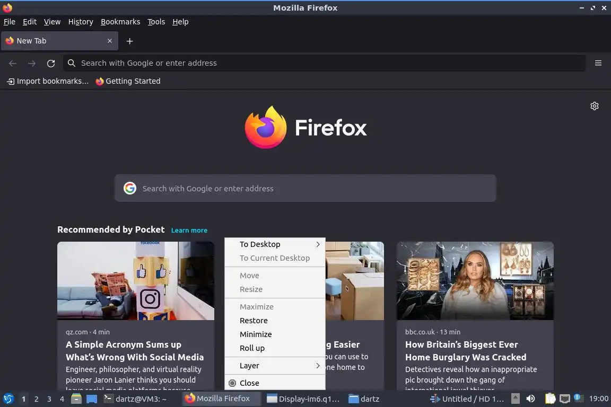The image size is (611, 407).
Task: Open the LXQt start menu icon
Action: tap(8, 399)
